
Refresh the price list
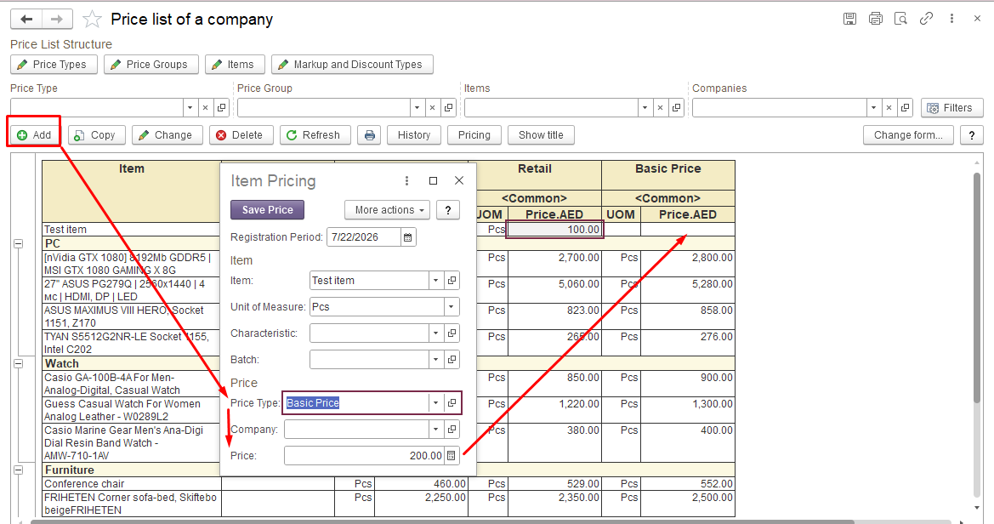[x=315, y=135]
